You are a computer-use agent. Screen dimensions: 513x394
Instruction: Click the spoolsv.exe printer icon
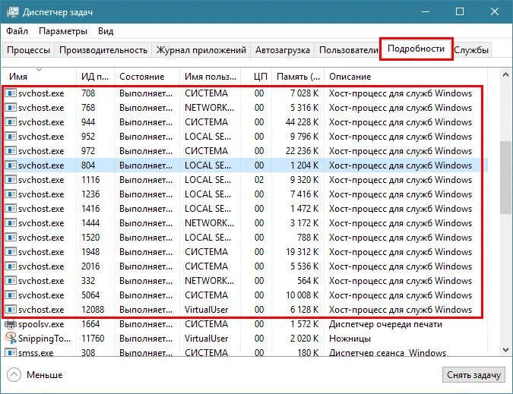[11, 324]
